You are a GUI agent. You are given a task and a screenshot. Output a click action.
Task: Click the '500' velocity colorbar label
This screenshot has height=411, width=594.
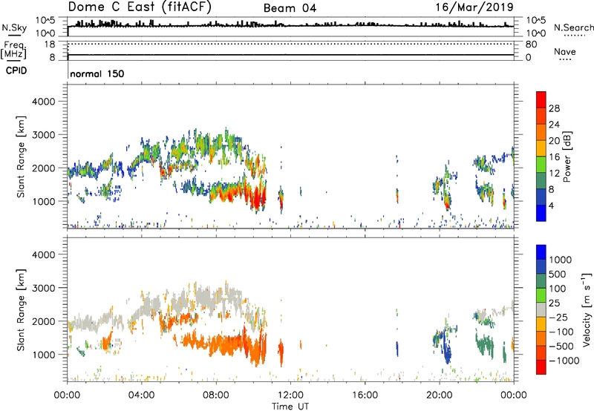click(x=557, y=274)
